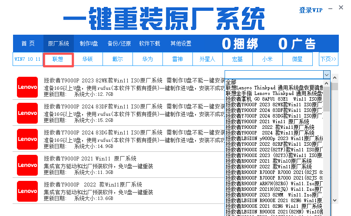This screenshot has height=216, width=351.
Task: Choose 拯救者R9000P 2021 款Win10原厂系统 option
Action: (x=274, y=161)
